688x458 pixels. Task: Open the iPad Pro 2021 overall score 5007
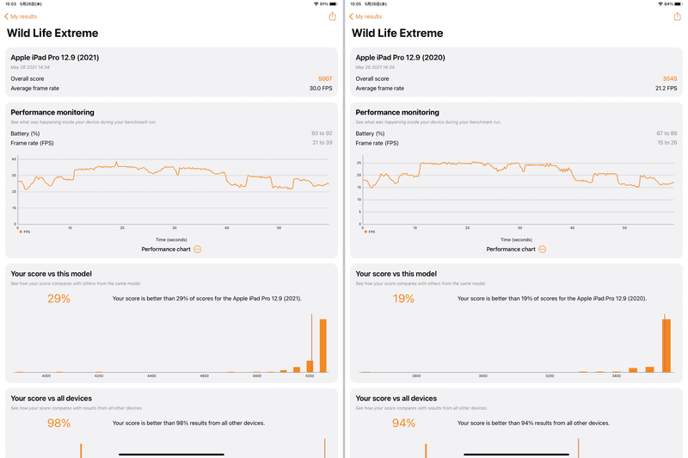(x=324, y=78)
